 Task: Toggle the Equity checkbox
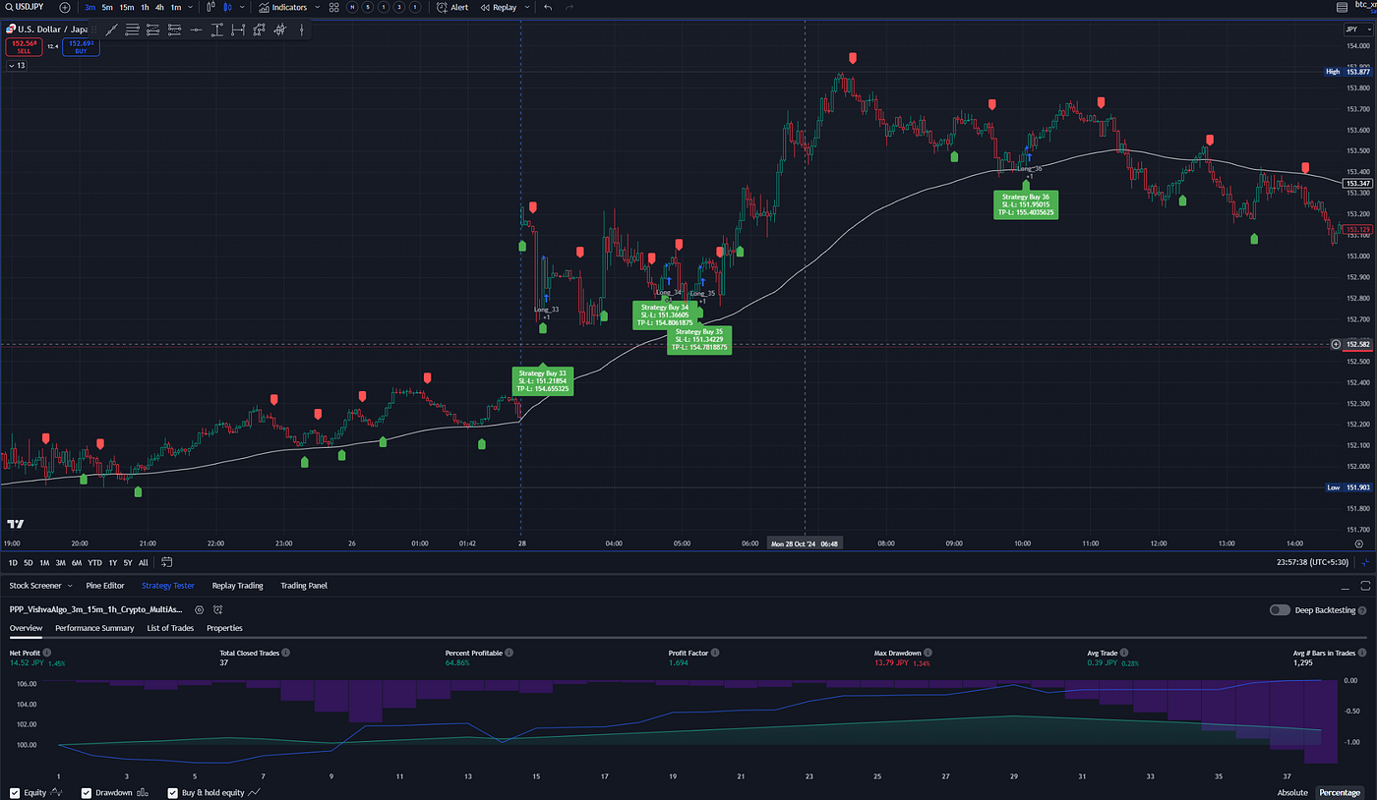coord(15,792)
